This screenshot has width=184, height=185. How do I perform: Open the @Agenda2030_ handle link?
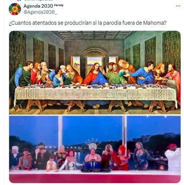click(x=40, y=12)
